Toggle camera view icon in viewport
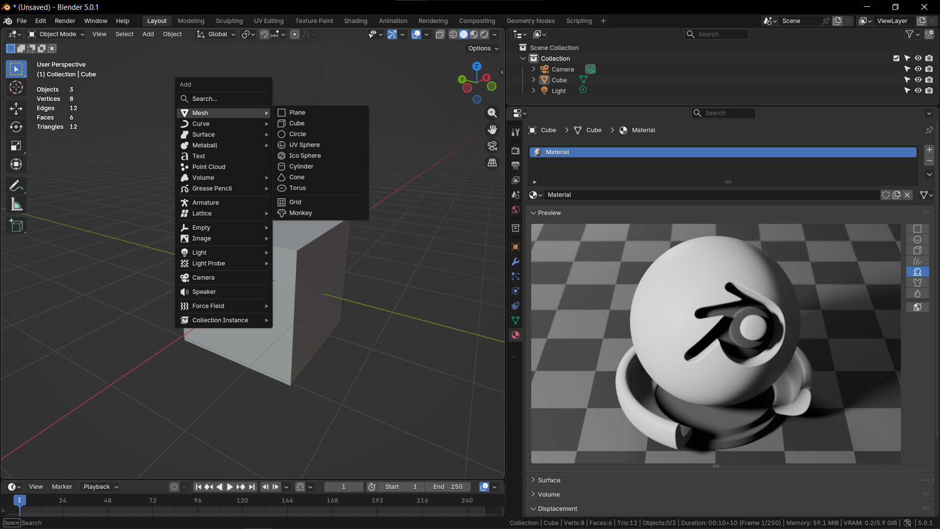The image size is (940, 529). pyautogui.click(x=492, y=146)
